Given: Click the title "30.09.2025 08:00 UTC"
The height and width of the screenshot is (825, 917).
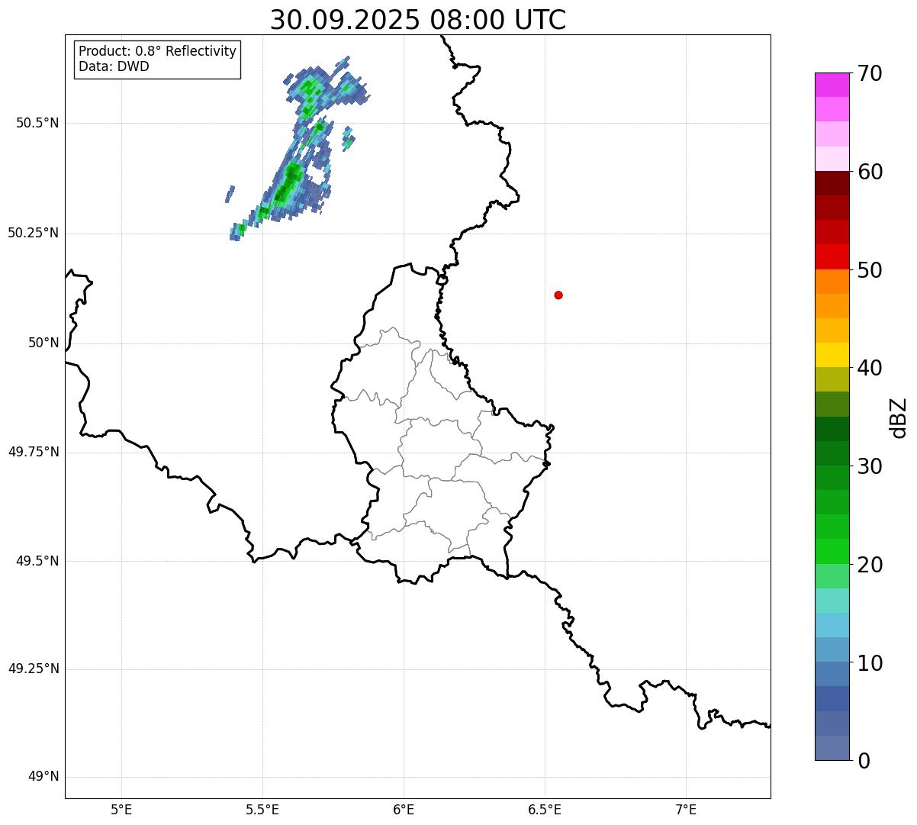Looking at the screenshot, I should click(418, 20).
